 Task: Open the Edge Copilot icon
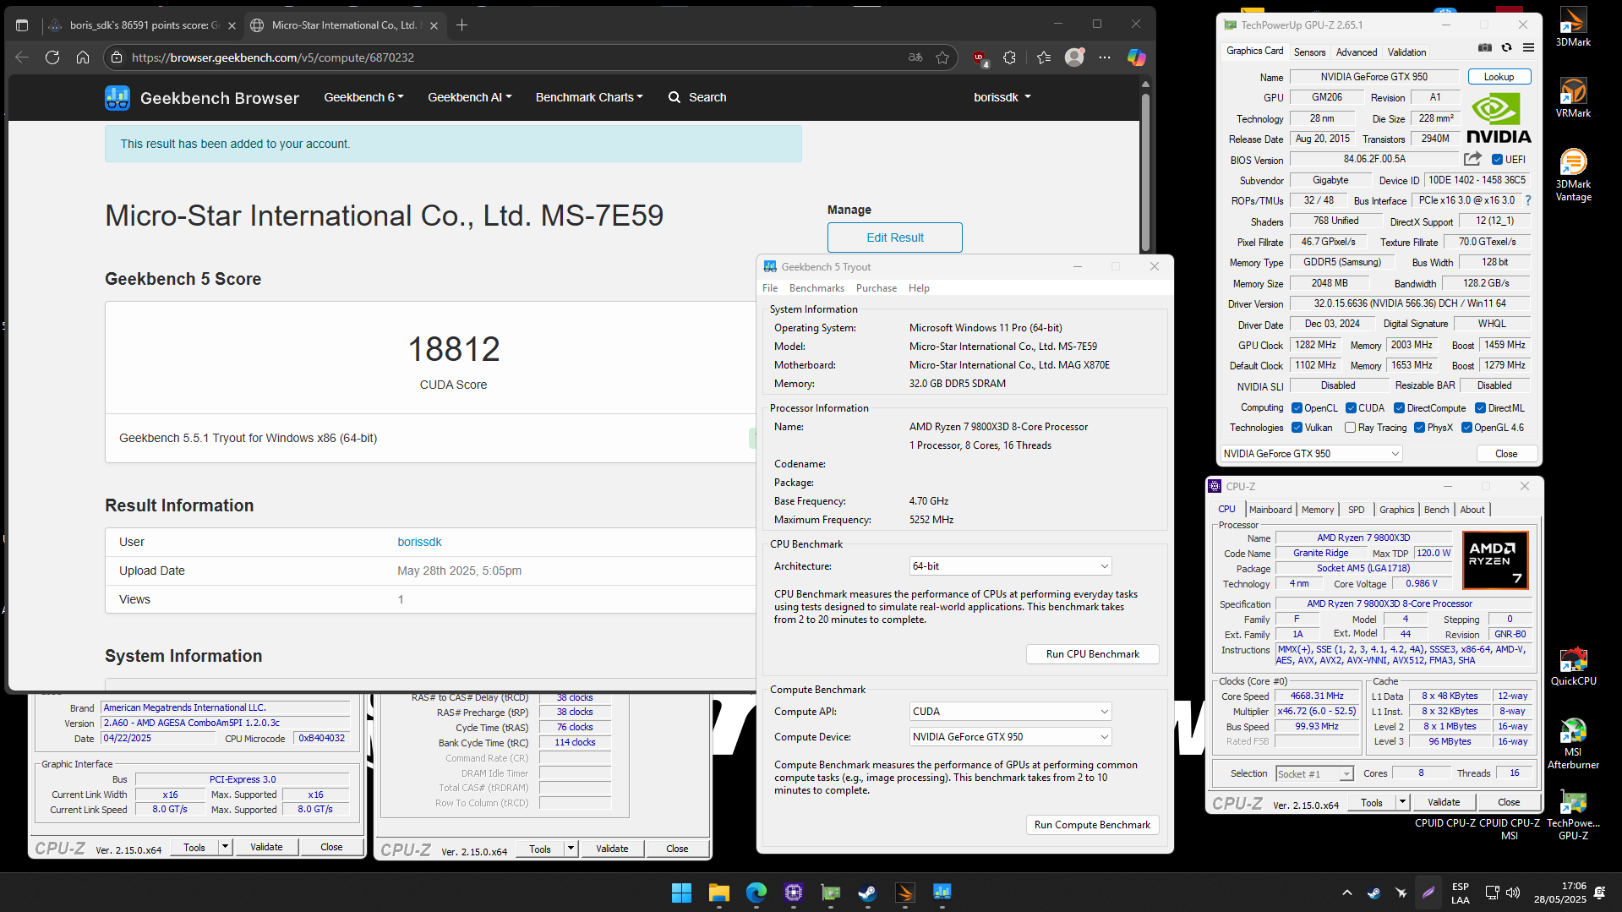(x=1136, y=57)
